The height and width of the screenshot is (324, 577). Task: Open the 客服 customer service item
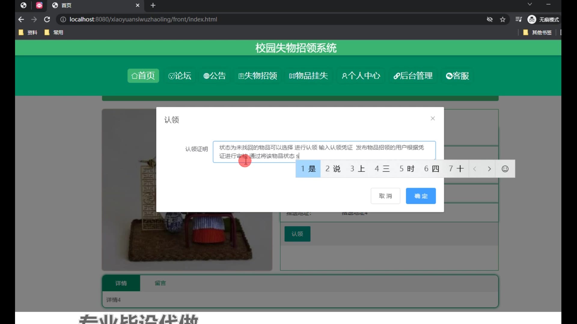[x=457, y=76]
